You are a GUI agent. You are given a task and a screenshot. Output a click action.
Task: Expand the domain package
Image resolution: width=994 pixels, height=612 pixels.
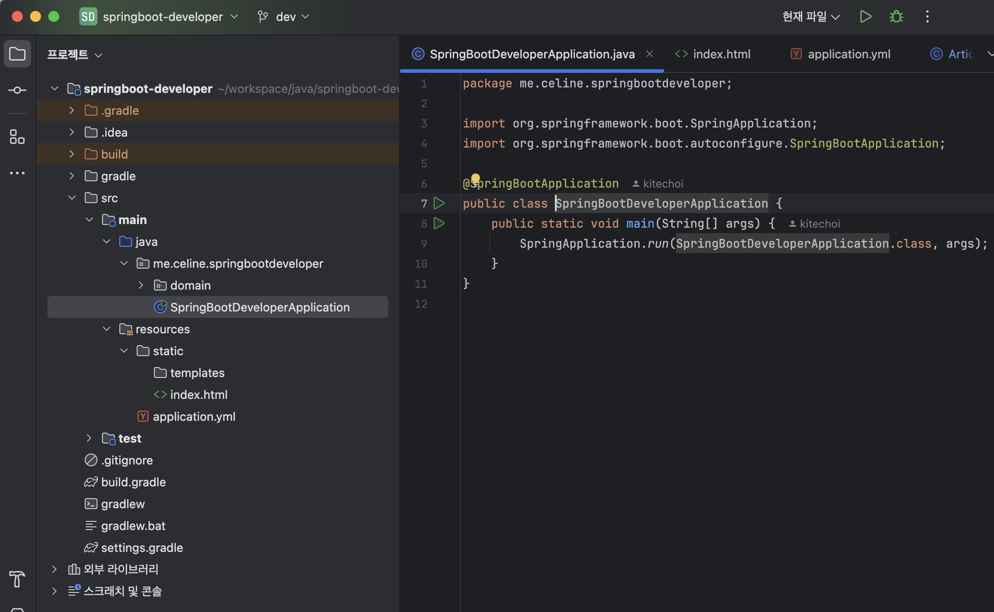pos(140,285)
